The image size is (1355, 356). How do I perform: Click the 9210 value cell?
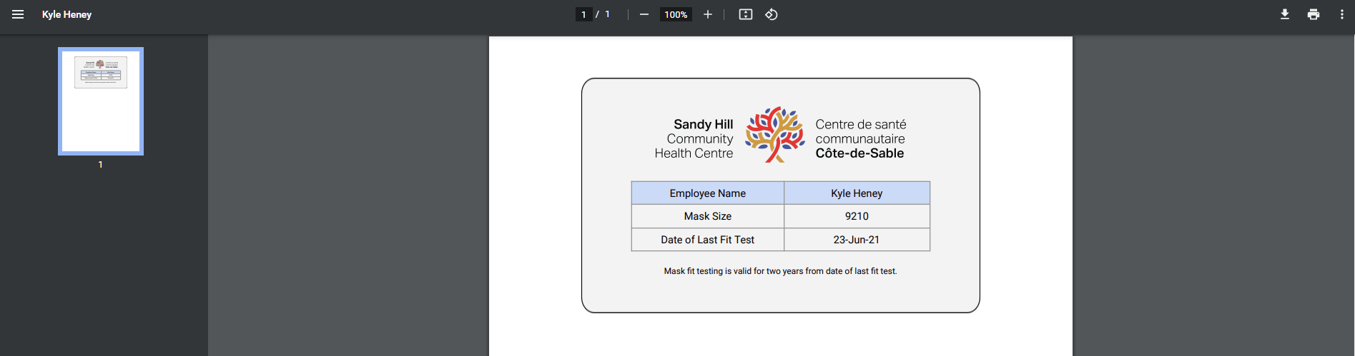[x=857, y=216]
